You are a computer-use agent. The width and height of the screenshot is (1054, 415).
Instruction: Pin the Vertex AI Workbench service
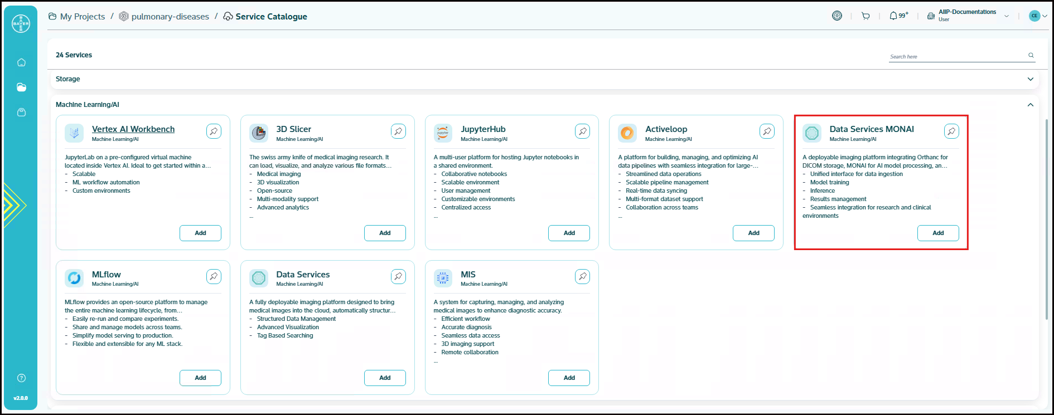point(214,131)
